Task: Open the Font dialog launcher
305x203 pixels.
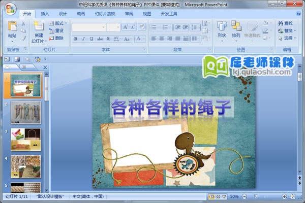Action: pyautogui.click(x=144, y=49)
